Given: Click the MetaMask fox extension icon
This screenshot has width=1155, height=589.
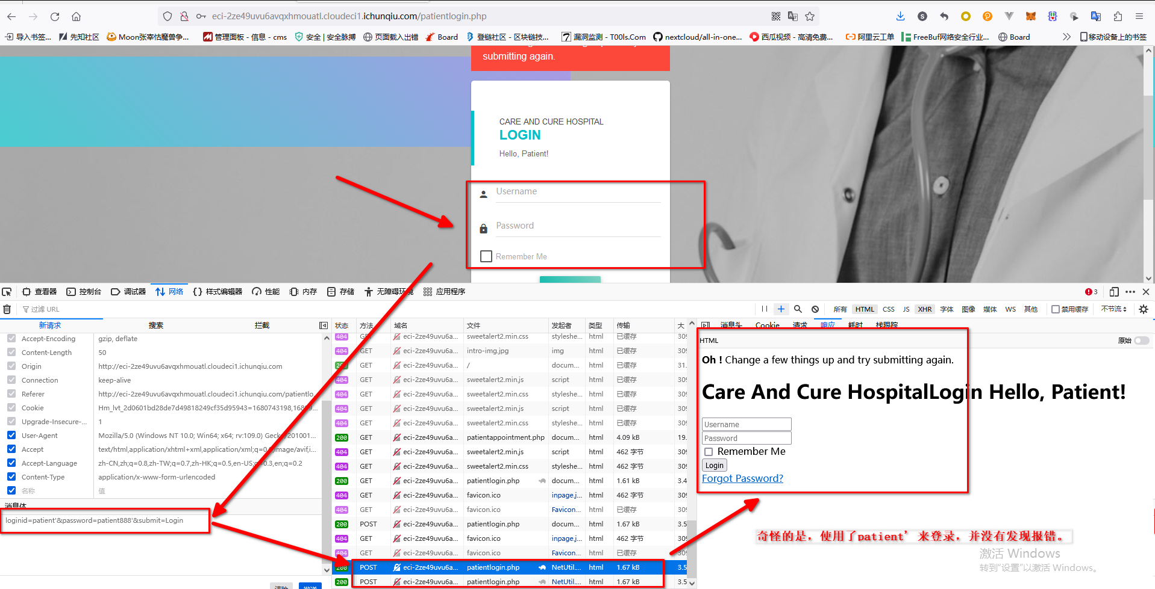Looking at the screenshot, I should point(1031,16).
